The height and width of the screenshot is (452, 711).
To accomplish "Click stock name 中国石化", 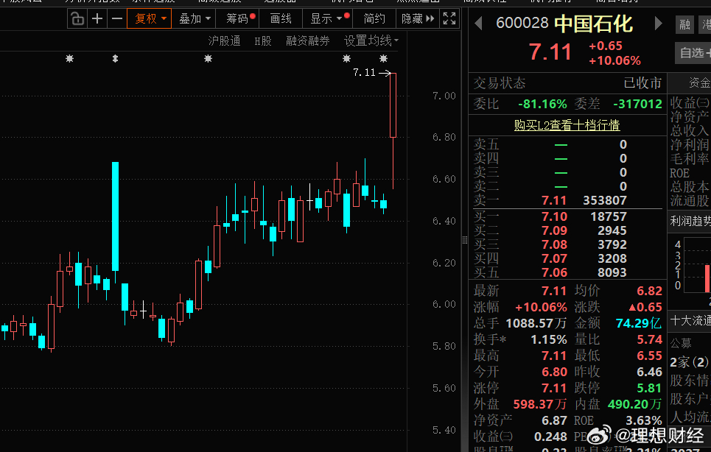I will (593, 24).
